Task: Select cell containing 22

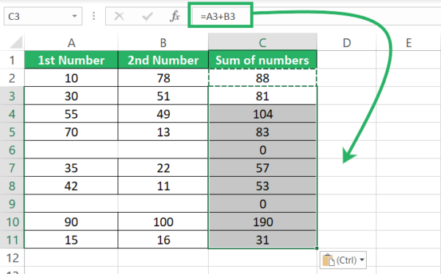Action: coord(163,168)
